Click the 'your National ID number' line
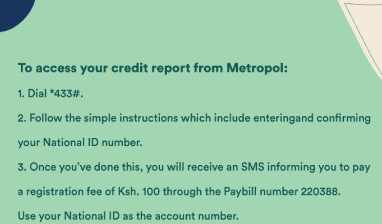Screen dimensions: 382x224 tap(80, 143)
